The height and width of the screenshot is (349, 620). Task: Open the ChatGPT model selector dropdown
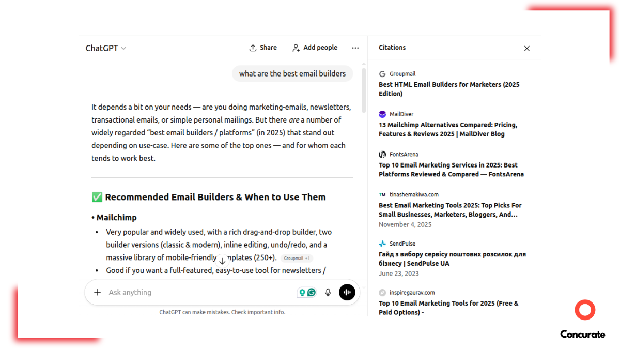point(105,48)
